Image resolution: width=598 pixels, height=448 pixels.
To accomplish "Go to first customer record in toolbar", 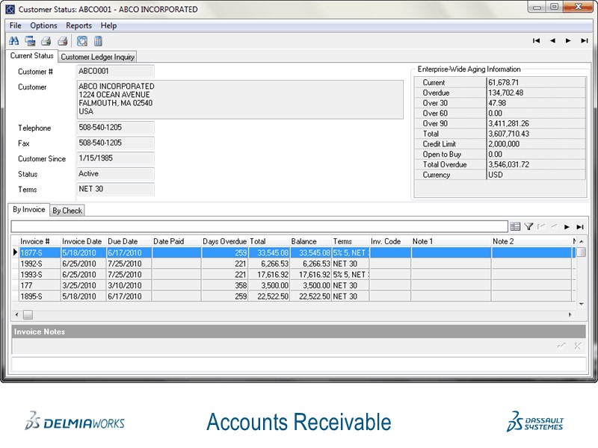I will 536,41.
